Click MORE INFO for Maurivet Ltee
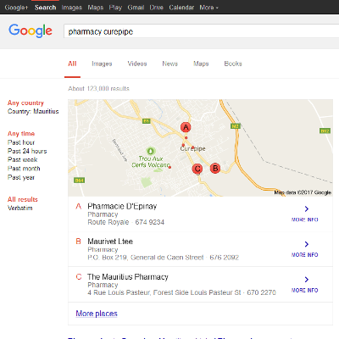 point(305,255)
